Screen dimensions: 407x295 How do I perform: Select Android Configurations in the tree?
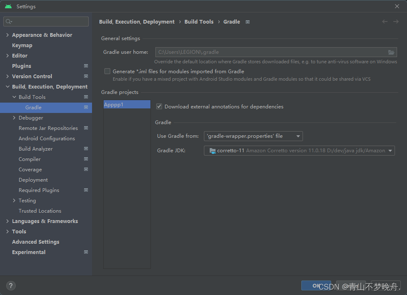[x=47, y=139]
